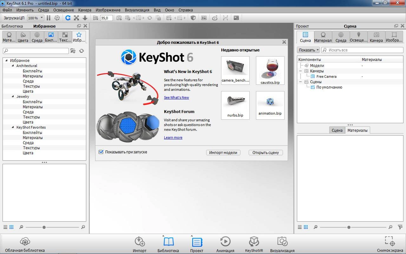Switch to Цвета tab in library
Image resolution: width=406 pixels, height=254 pixels.
23,37
